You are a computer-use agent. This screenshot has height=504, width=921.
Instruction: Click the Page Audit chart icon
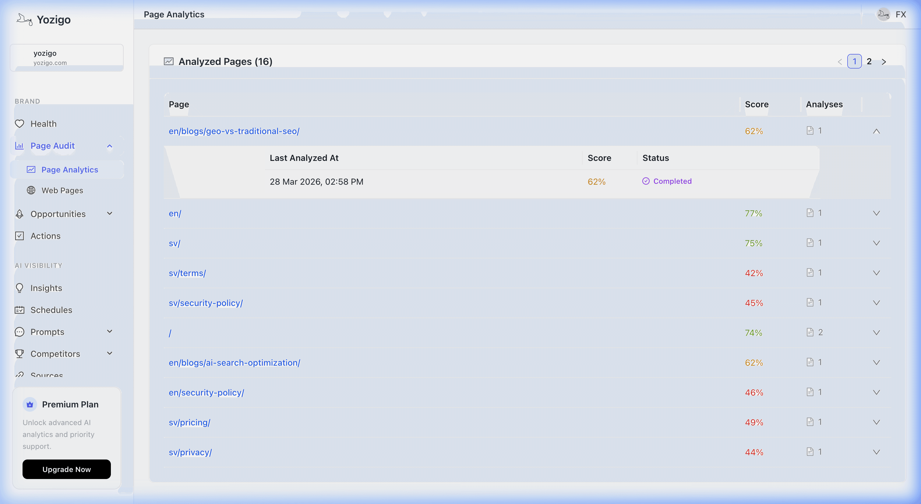pos(20,146)
